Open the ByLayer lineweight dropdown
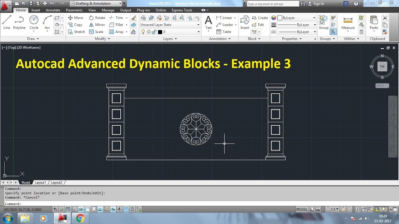The height and width of the screenshot is (224, 399). click(296, 25)
